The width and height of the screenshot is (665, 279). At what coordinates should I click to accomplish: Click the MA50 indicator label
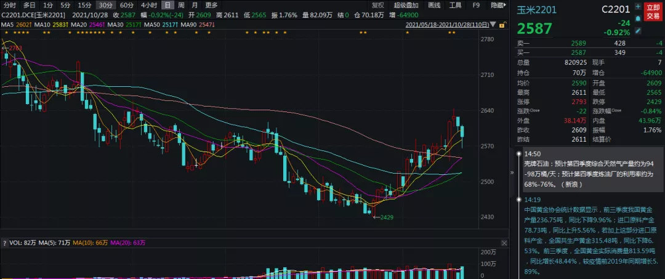tap(161, 25)
